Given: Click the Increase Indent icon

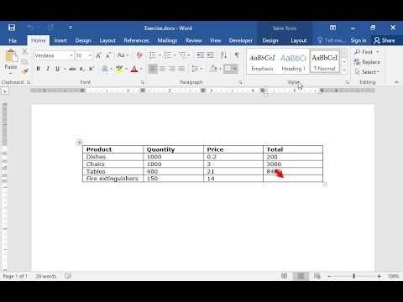Looking at the screenshot, I should click(x=210, y=55).
